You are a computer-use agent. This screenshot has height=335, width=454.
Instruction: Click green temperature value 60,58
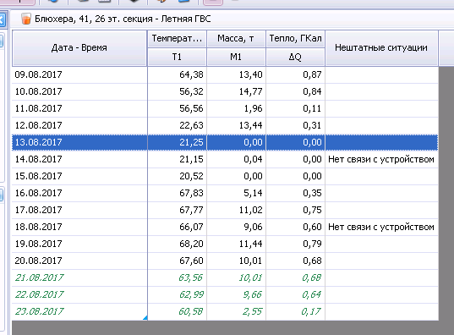coord(191,311)
